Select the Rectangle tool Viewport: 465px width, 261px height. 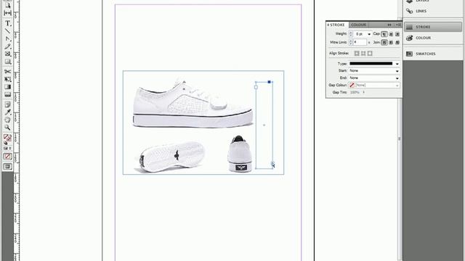(x=8, y=62)
